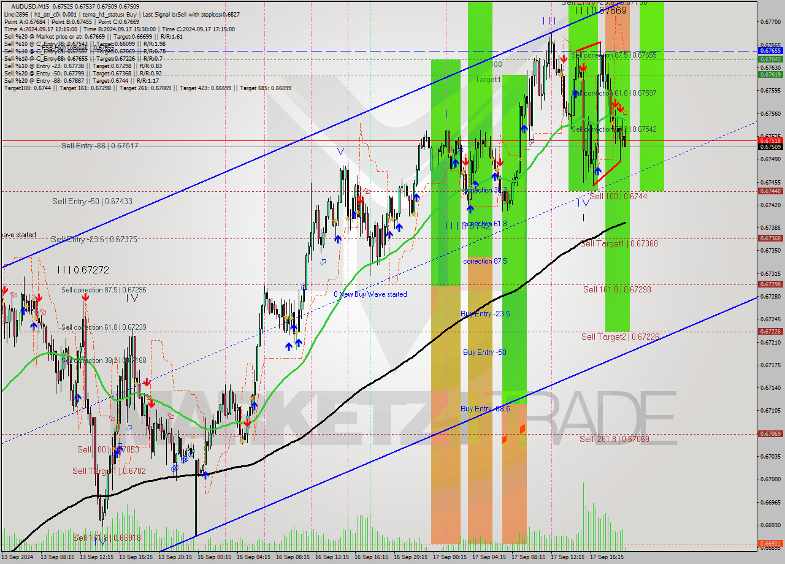Click the black 0.67509 current price tag

(x=770, y=147)
